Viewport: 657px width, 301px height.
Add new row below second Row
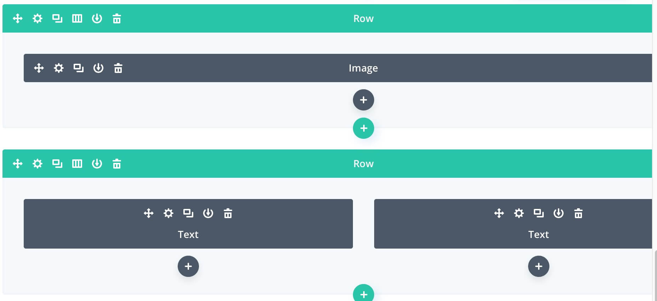pos(364,293)
